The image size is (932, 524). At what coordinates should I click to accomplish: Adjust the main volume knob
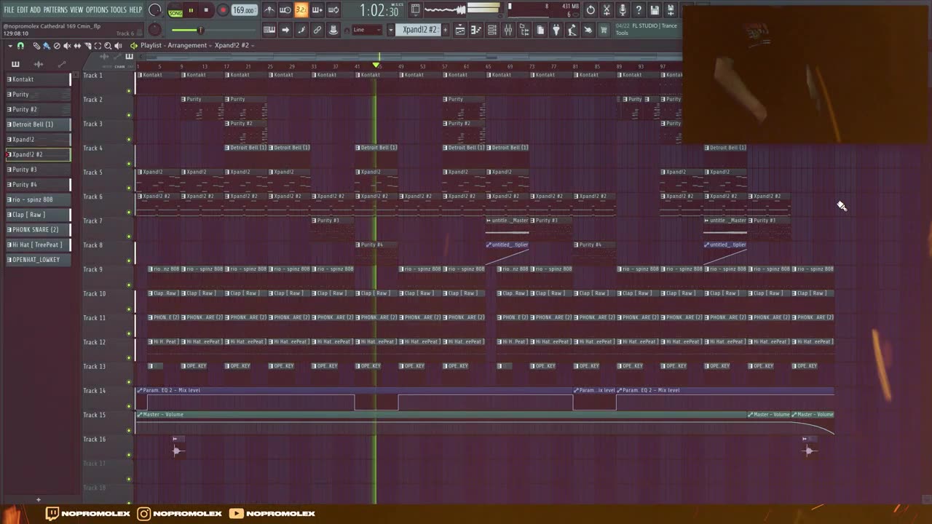click(155, 10)
